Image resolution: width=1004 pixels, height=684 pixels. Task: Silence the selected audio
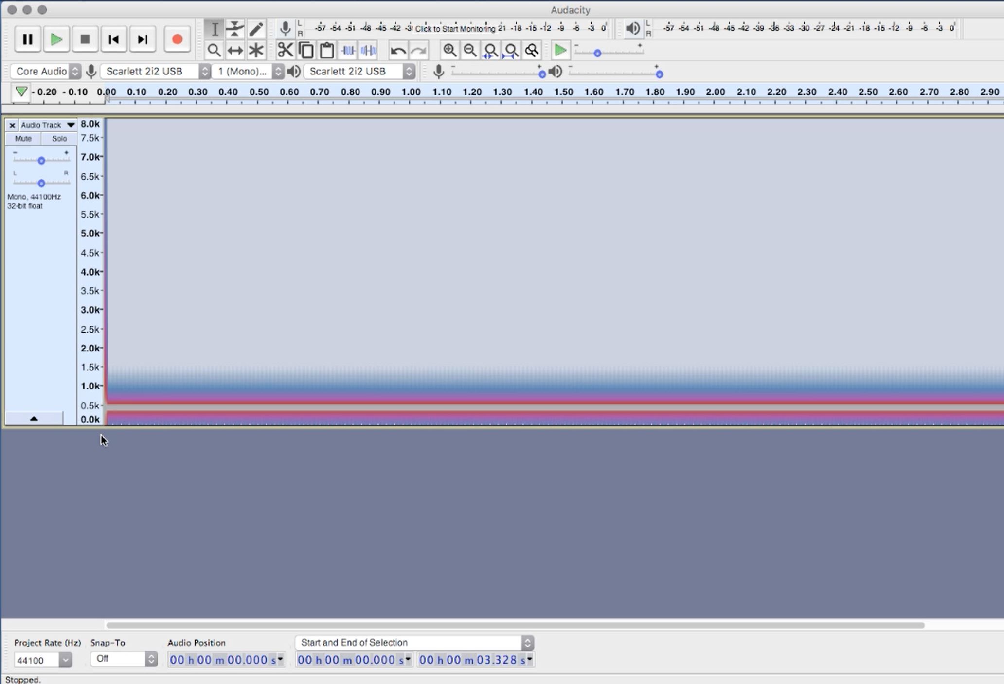point(369,50)
